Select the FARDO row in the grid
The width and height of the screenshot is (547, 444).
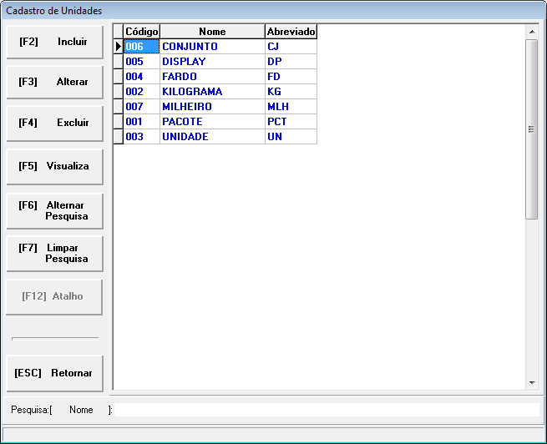coord(211,77)
